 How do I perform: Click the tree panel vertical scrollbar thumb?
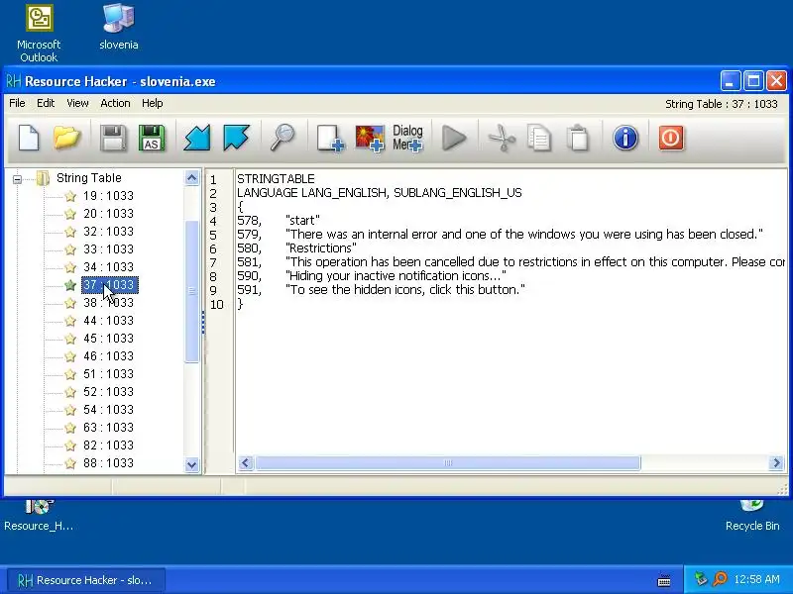(x=191, y=291)
